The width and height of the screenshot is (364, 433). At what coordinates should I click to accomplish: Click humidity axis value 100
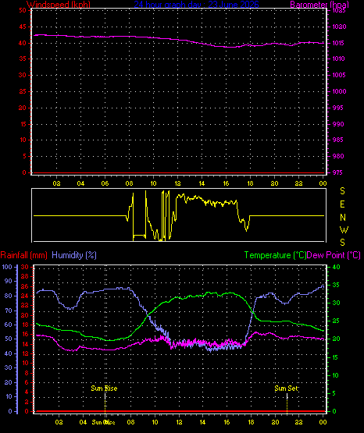pos(7,267)
